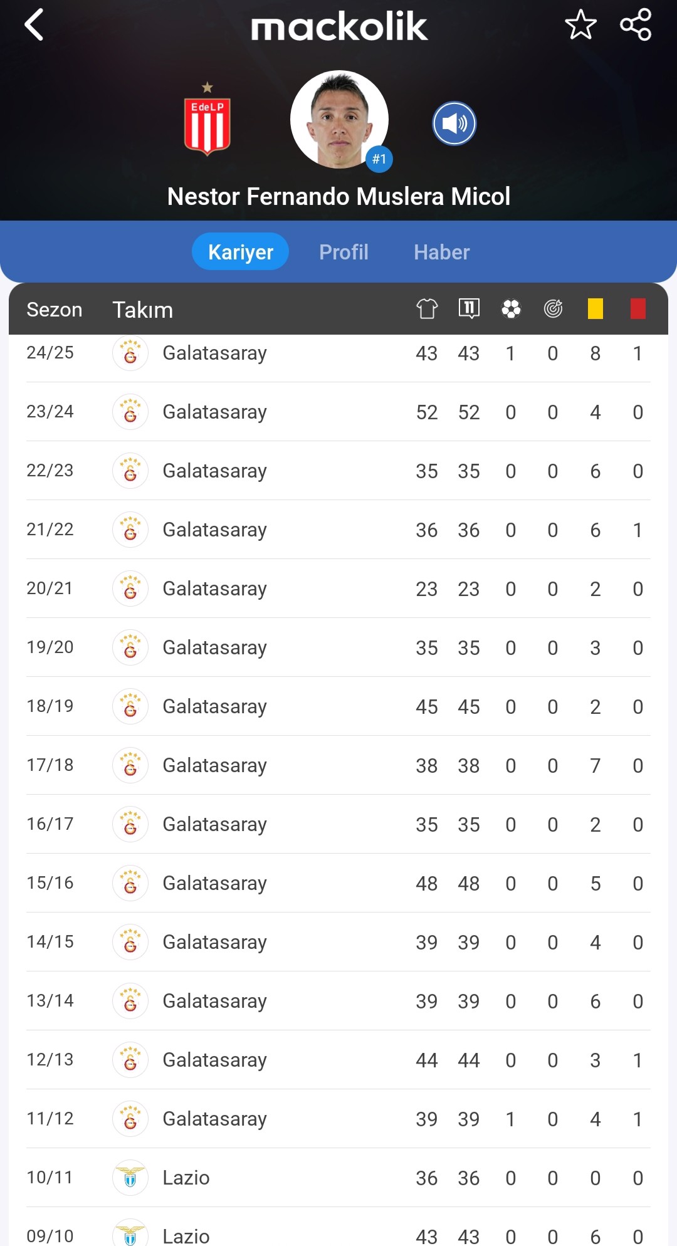The image size is (677, 1246).
Task: Tap the goals football icon
Action: tap(511, 308)
